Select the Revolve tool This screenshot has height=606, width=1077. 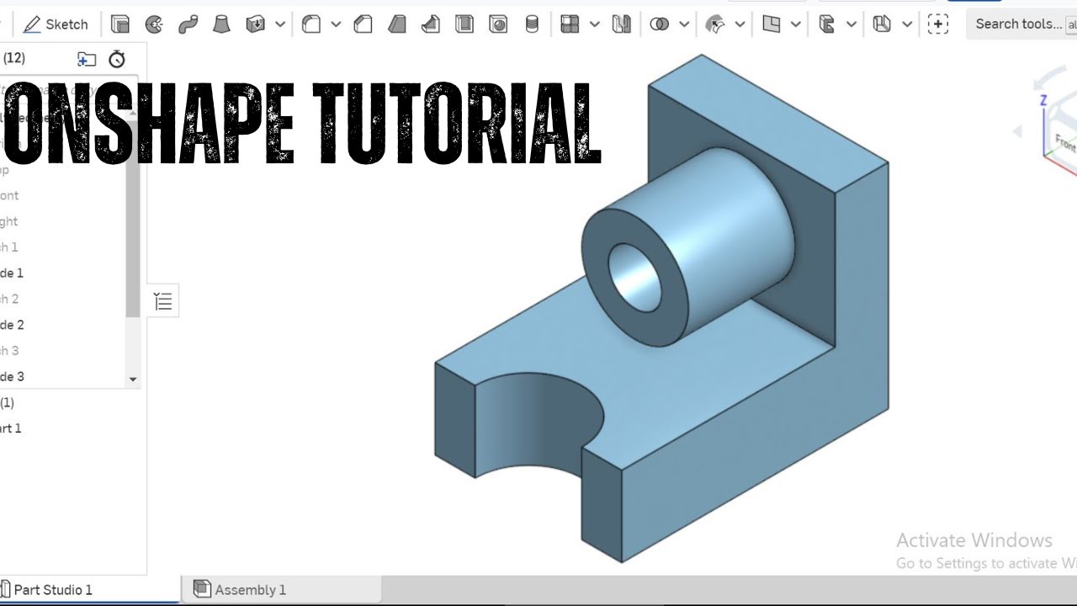[154, 24]
